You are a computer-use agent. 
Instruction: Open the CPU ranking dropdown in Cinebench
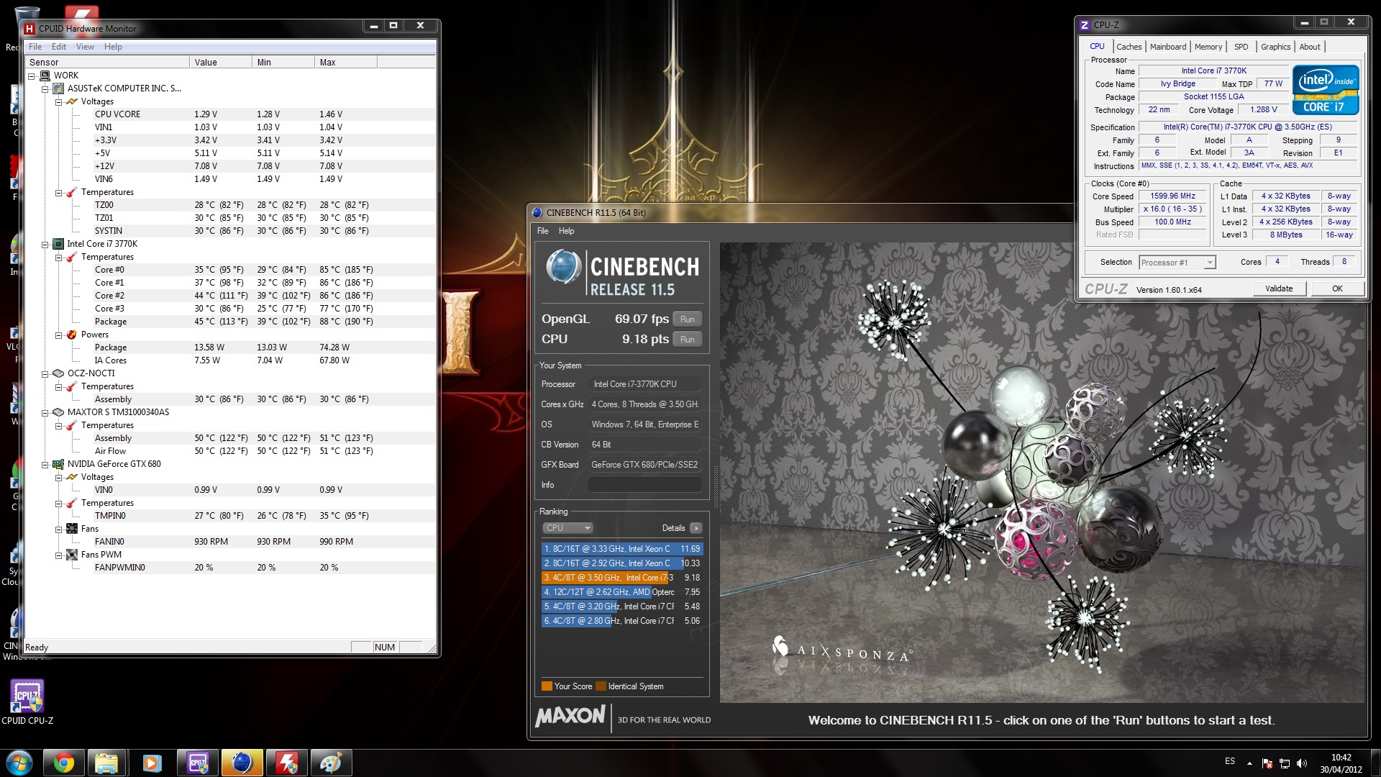click(x=568, y=528)
